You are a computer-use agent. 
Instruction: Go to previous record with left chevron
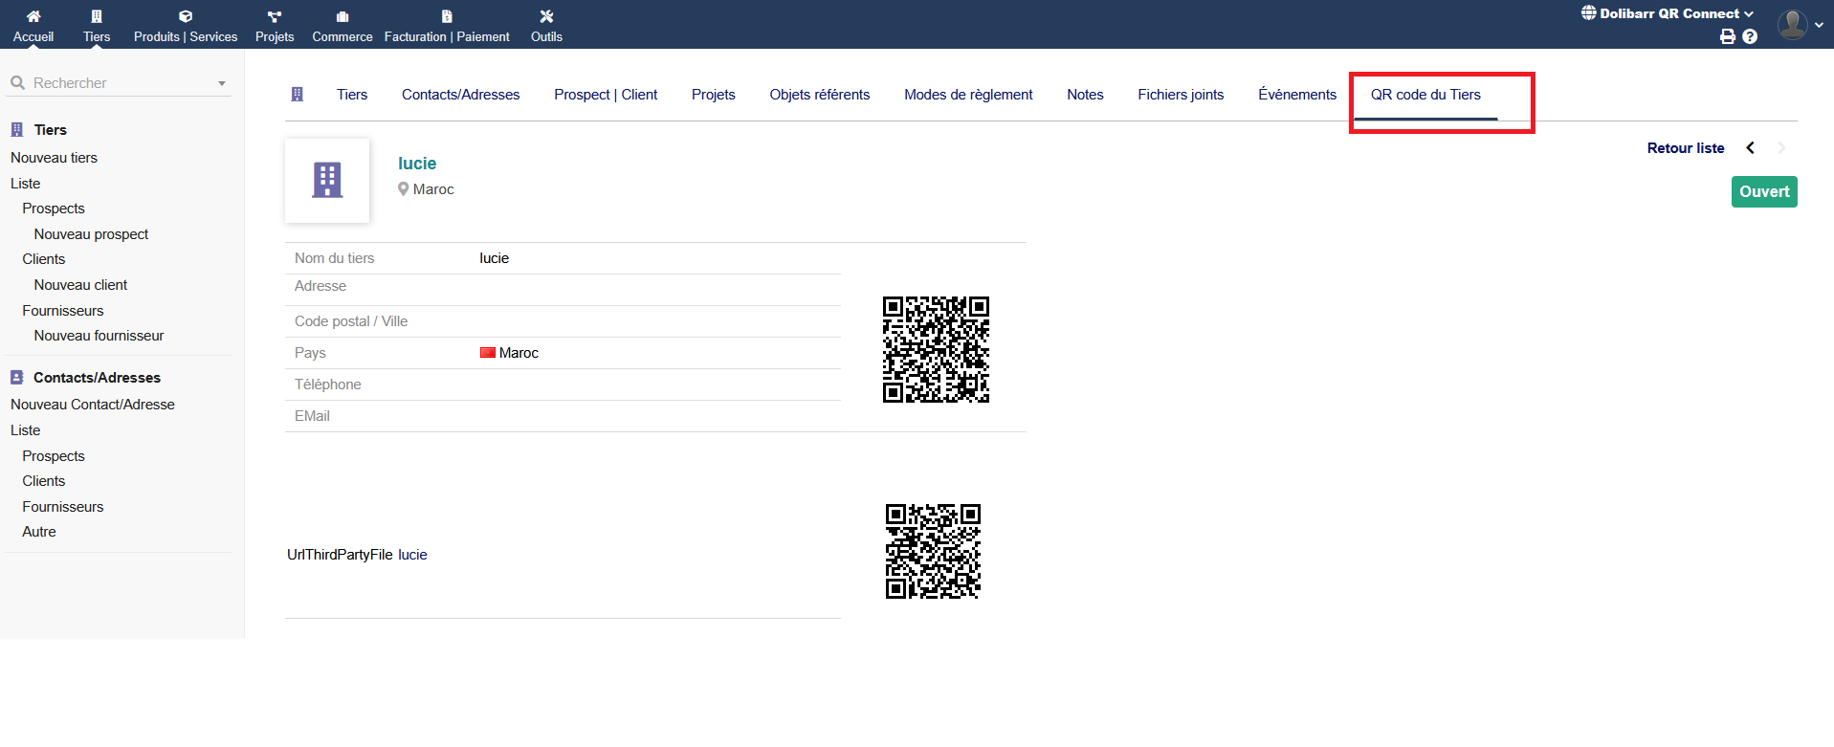click(1750, 148)
